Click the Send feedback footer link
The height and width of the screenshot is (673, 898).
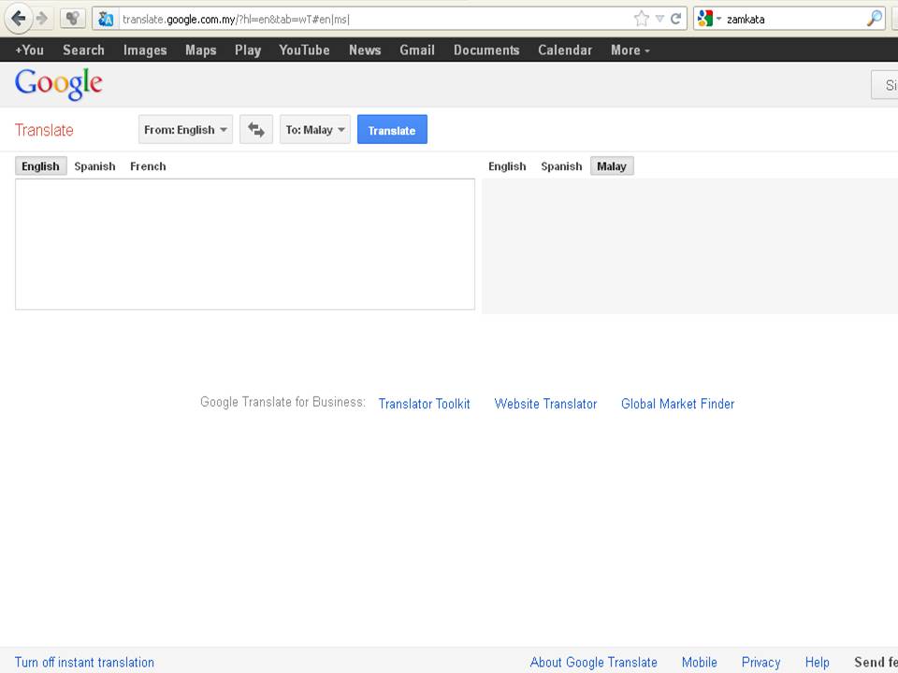pyautogui.click(x=876, y=662)
